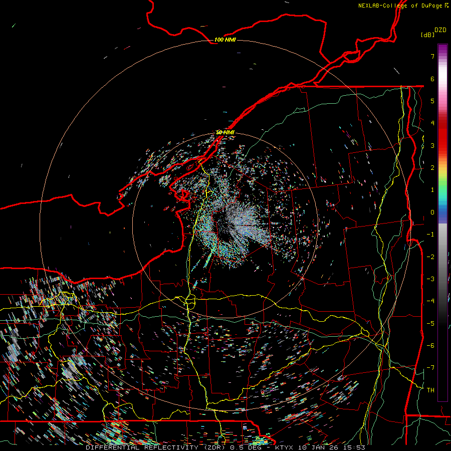The width and height of the screenshot is (451, 451).
Task: Click the 2 value on color scale
Action: 432,168
